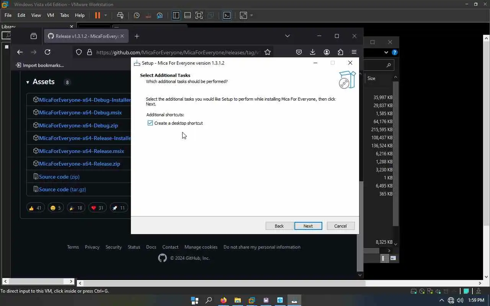The width and height of the screenshot is (490, 306).
Task: Expand ribbon chevron in background Explorer window
Action: [386, 52]
